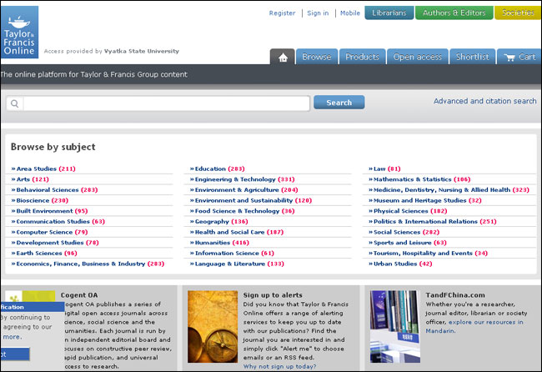Click the compass image thumbnail
Screen dimensions: 542x372
tap(213, 327)
